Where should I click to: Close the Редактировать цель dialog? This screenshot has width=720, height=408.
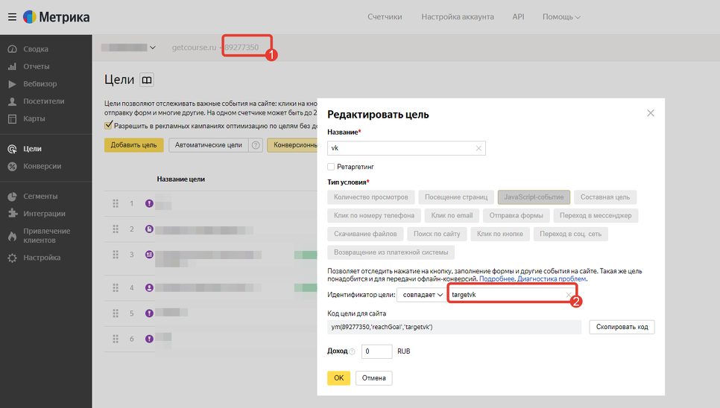tap(650, 113)
